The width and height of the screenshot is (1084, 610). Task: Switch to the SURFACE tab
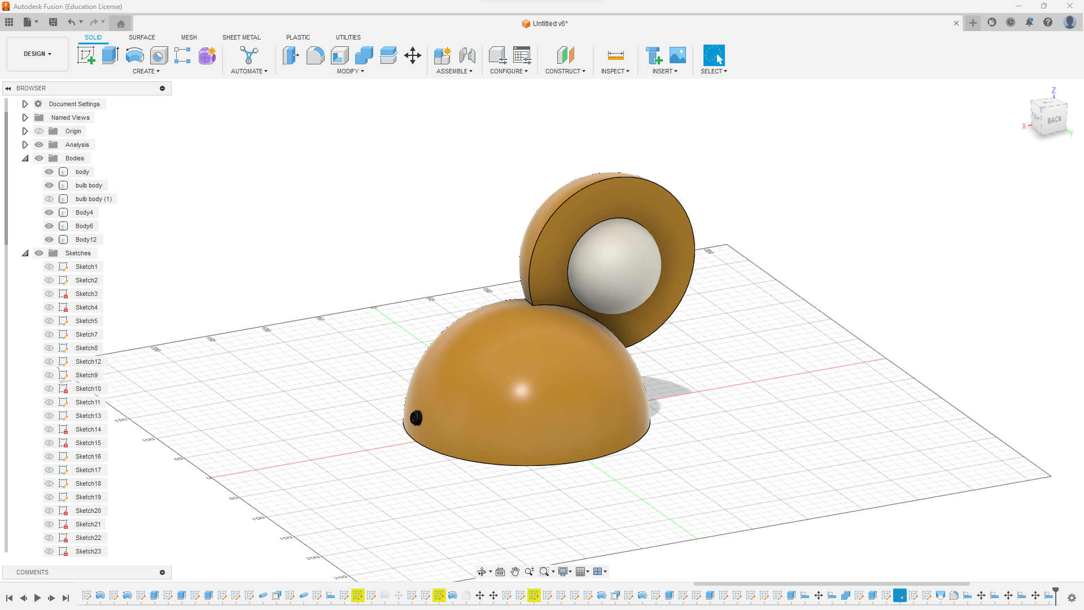(x=142, y=37)
